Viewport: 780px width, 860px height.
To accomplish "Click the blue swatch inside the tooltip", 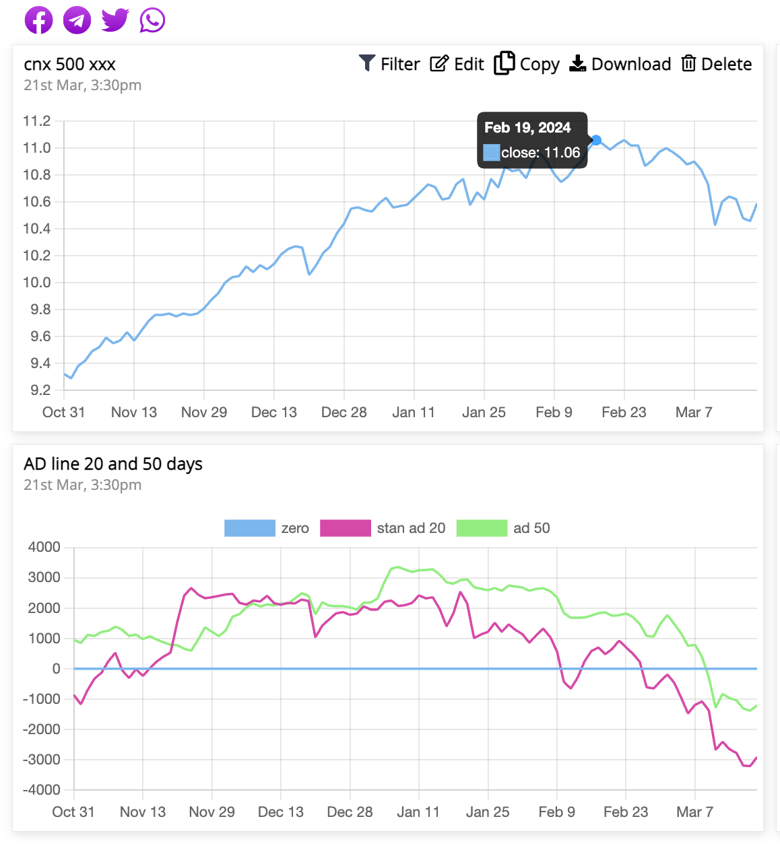I will pyautogui.click(x=490, y=152).
